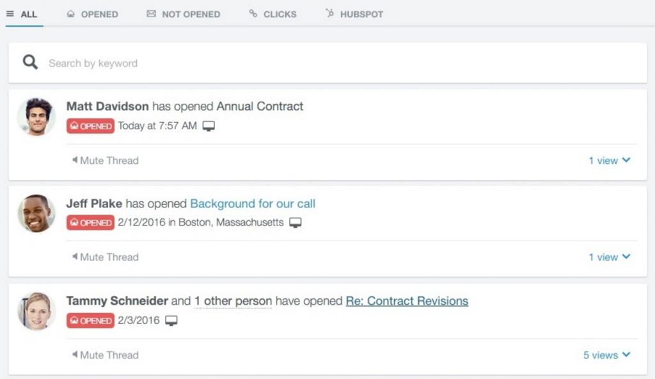Open the Re: Contract Revisions link
655x379 pixels.
point(407,301)
